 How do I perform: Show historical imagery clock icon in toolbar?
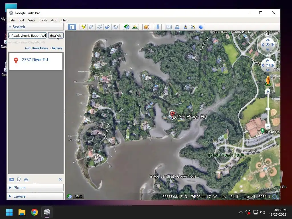[127, 27]
